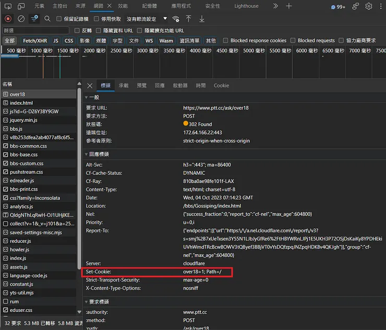Filter requests by Fetch/XHR
The width and height of the screenshot is (386, 330).
pyautogui.click(x=35, y=40)
